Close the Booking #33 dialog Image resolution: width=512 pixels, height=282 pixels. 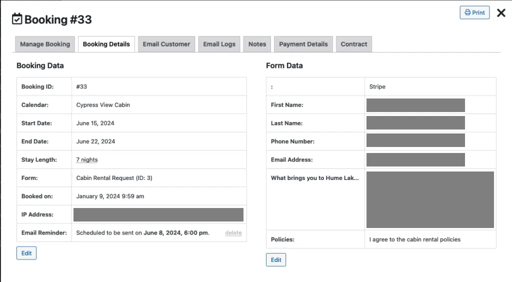(501, 13)
